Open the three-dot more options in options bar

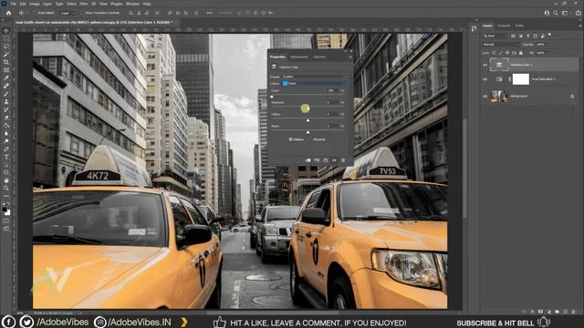coord(209,13)
